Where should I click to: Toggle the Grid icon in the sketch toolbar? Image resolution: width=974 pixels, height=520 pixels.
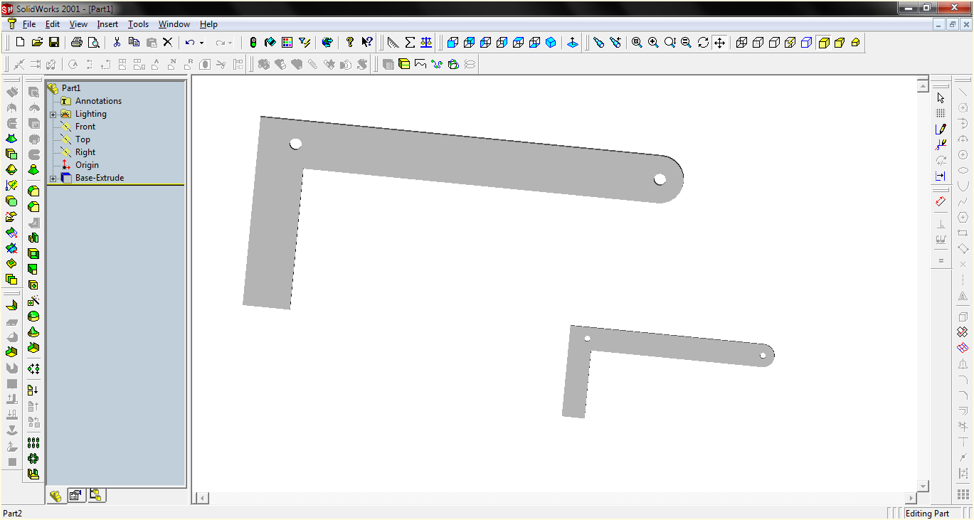coord(941,113)
